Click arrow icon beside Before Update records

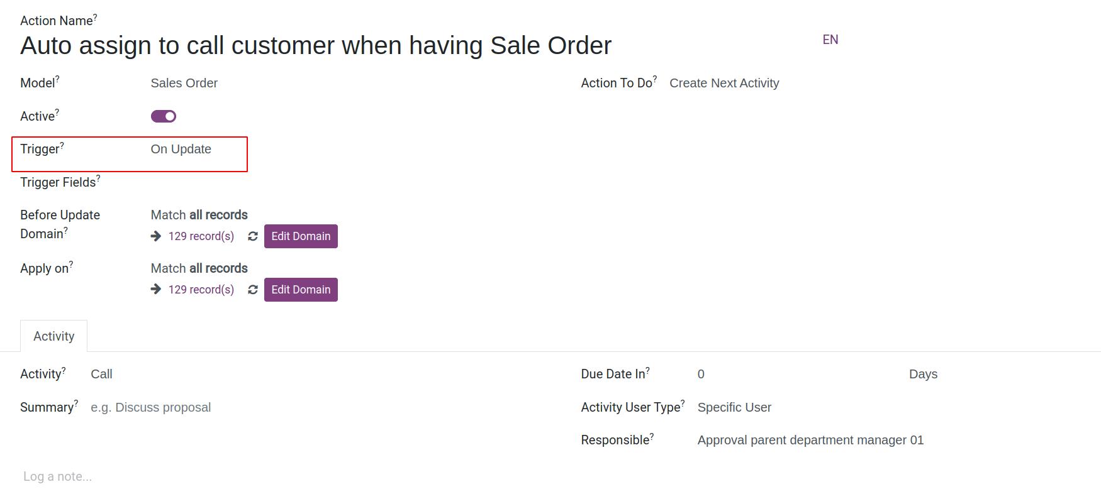coord(156,236)
